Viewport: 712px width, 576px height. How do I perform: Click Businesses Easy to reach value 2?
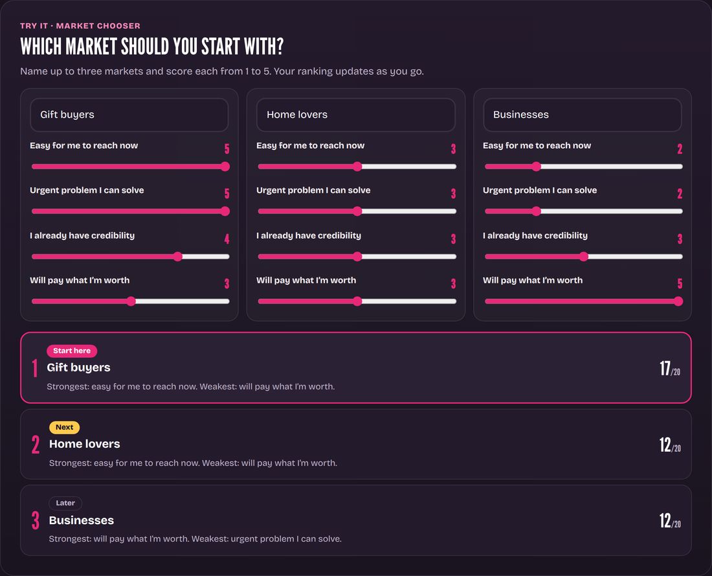pyautogui.click(x=680, y=149)
